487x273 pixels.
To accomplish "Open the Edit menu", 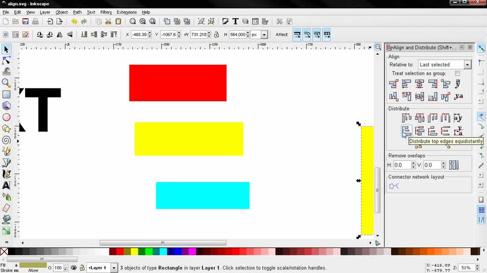I will [x=17, y=12].
